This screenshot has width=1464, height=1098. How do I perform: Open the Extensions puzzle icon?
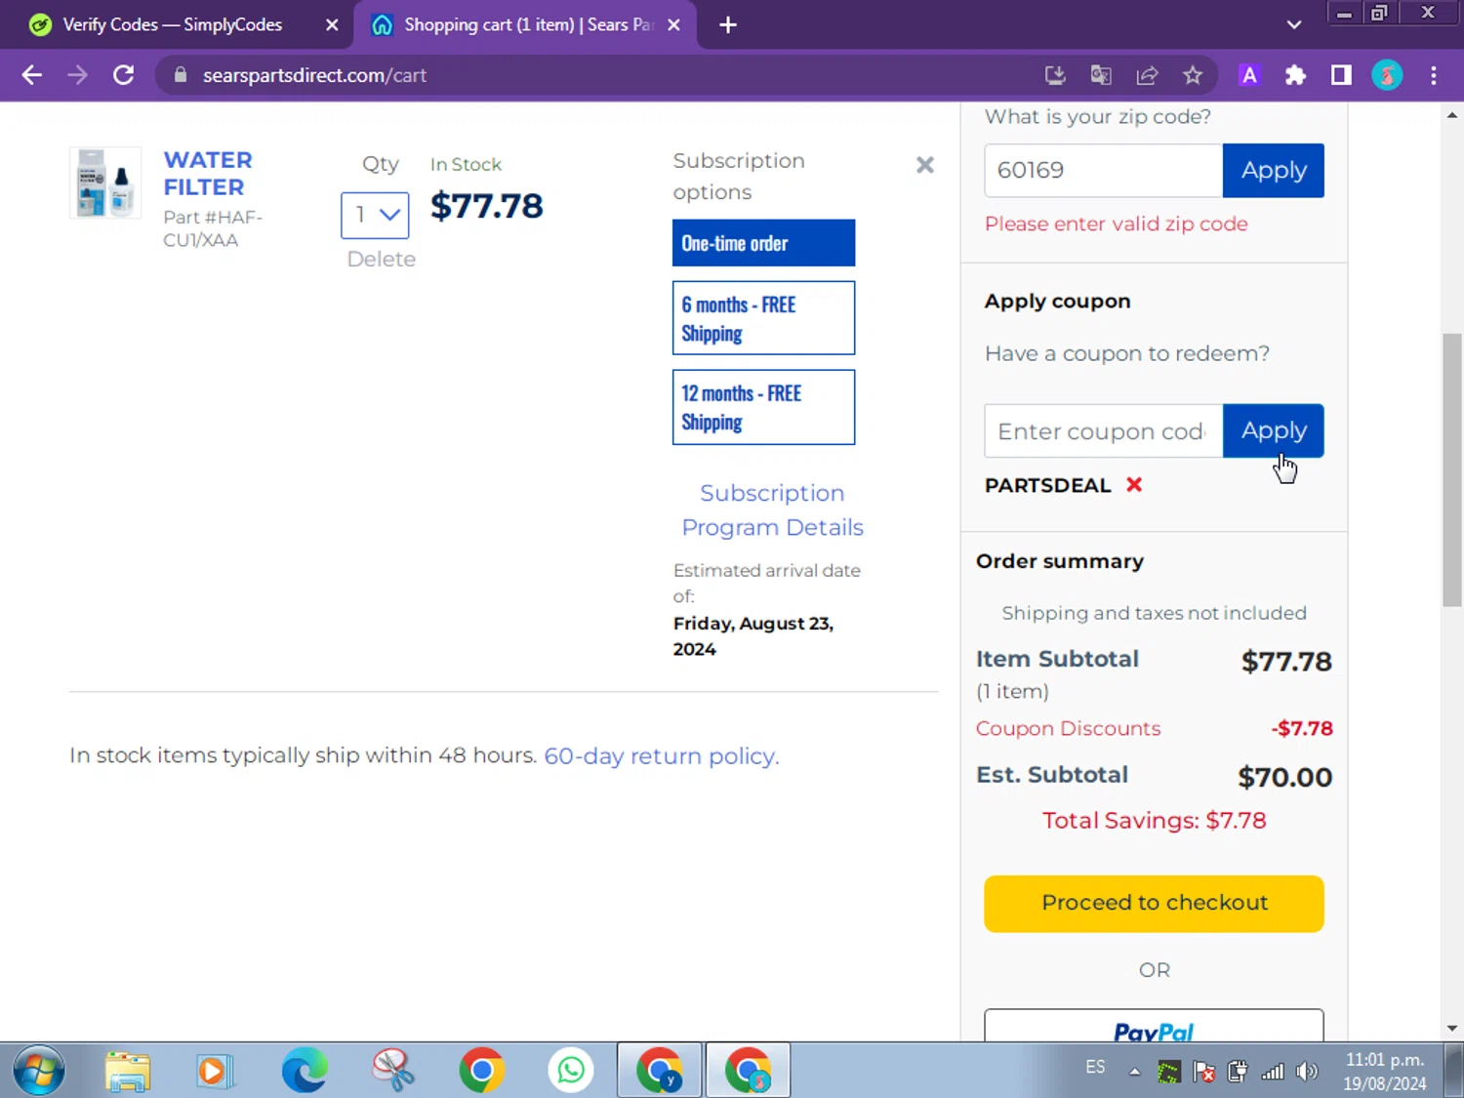1295,75
